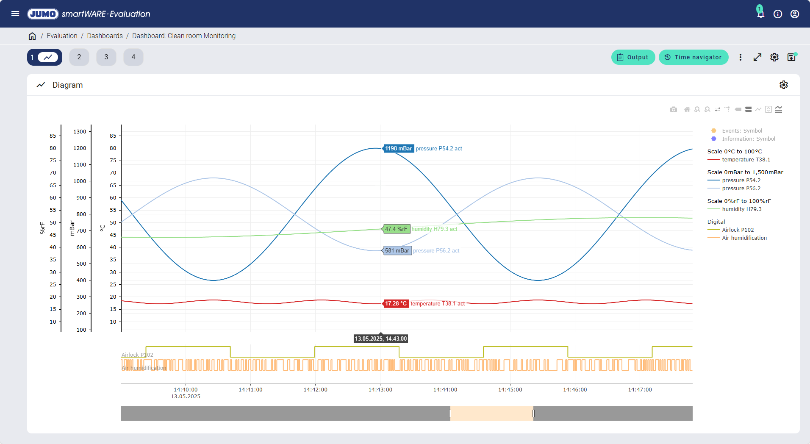Open the hamburger navigation menu
This screenshot has height=444, width=810.
coord(15,14)
